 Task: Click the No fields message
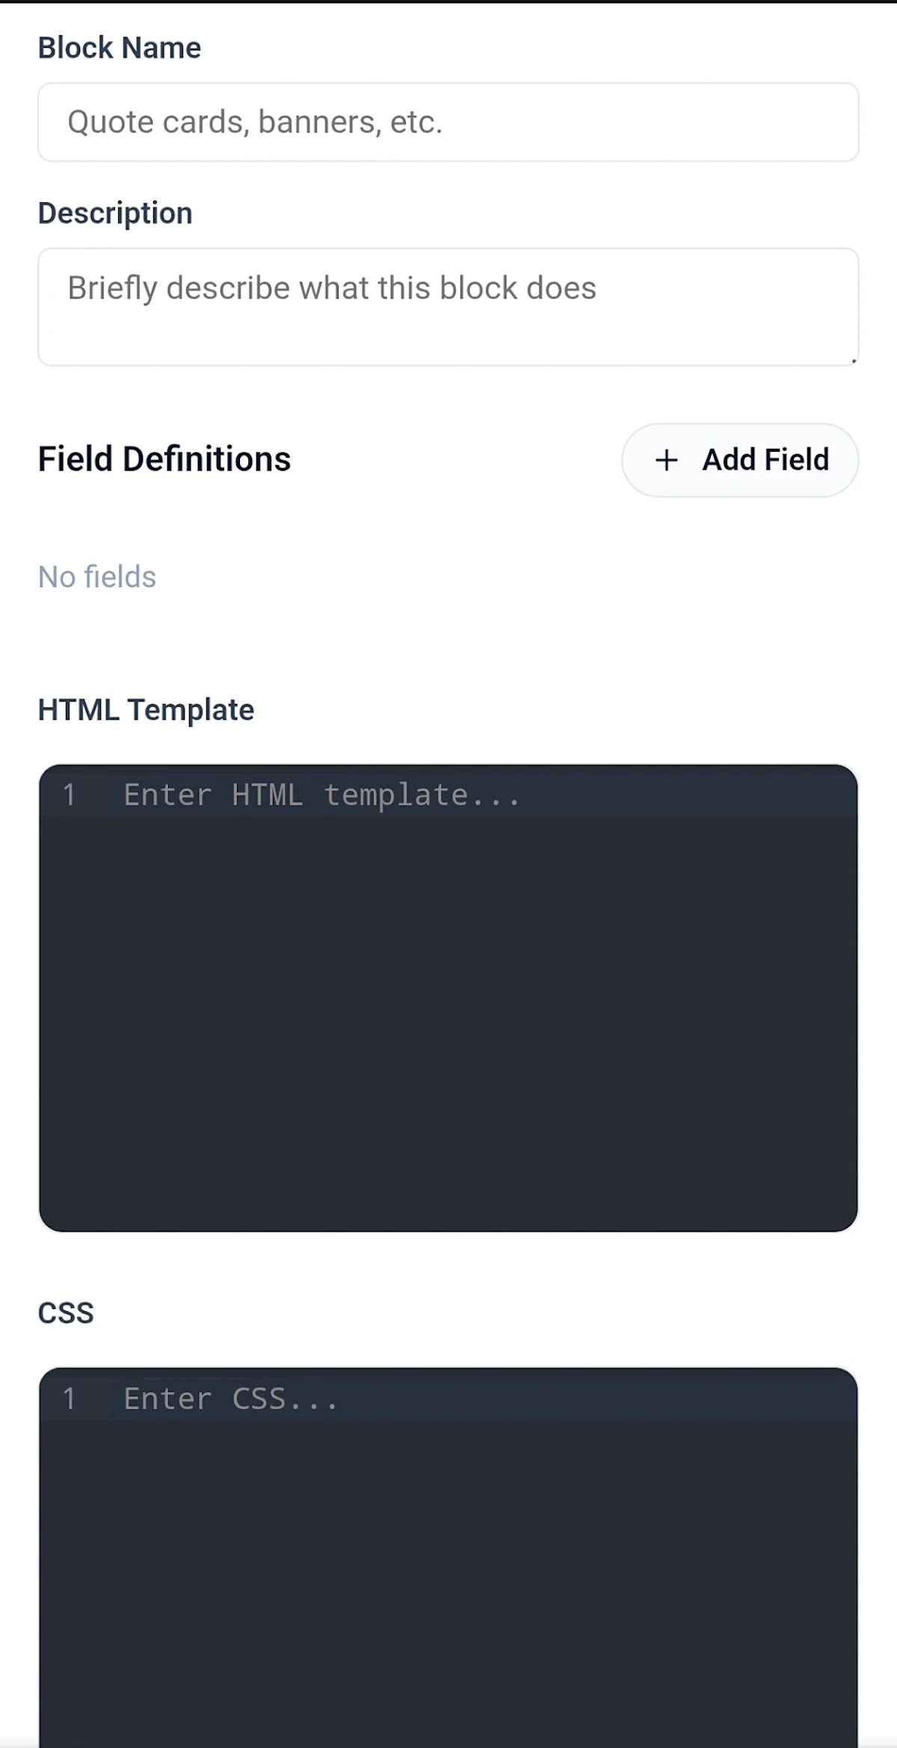97,577
